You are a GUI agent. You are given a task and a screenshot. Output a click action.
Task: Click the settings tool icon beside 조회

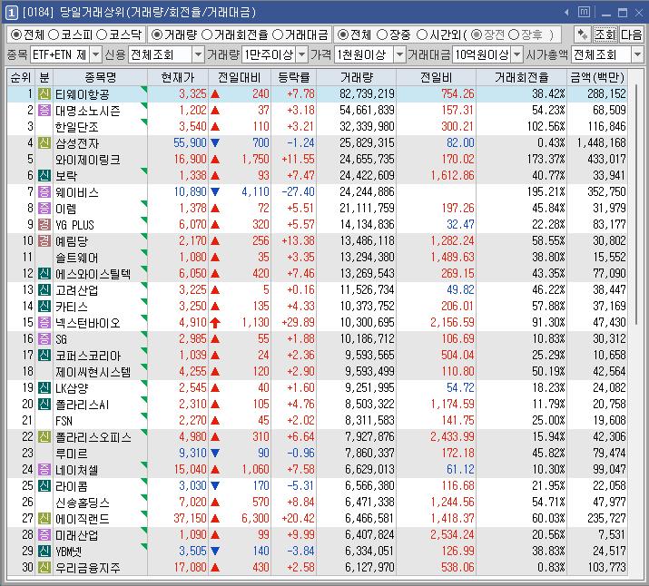[x=583, y=34]
